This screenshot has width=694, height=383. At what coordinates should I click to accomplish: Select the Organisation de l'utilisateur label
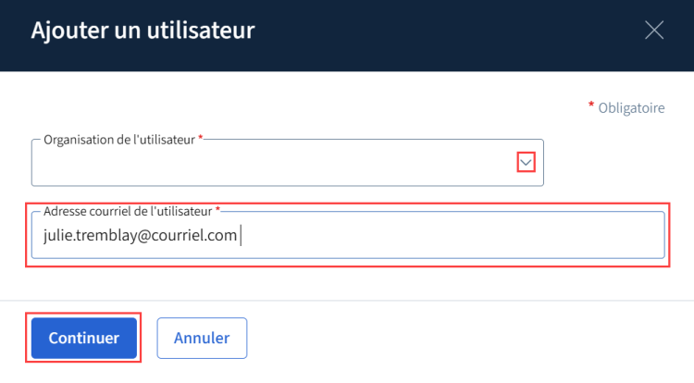118,139
